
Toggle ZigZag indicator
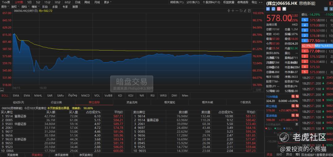click(x=73, y=95)
